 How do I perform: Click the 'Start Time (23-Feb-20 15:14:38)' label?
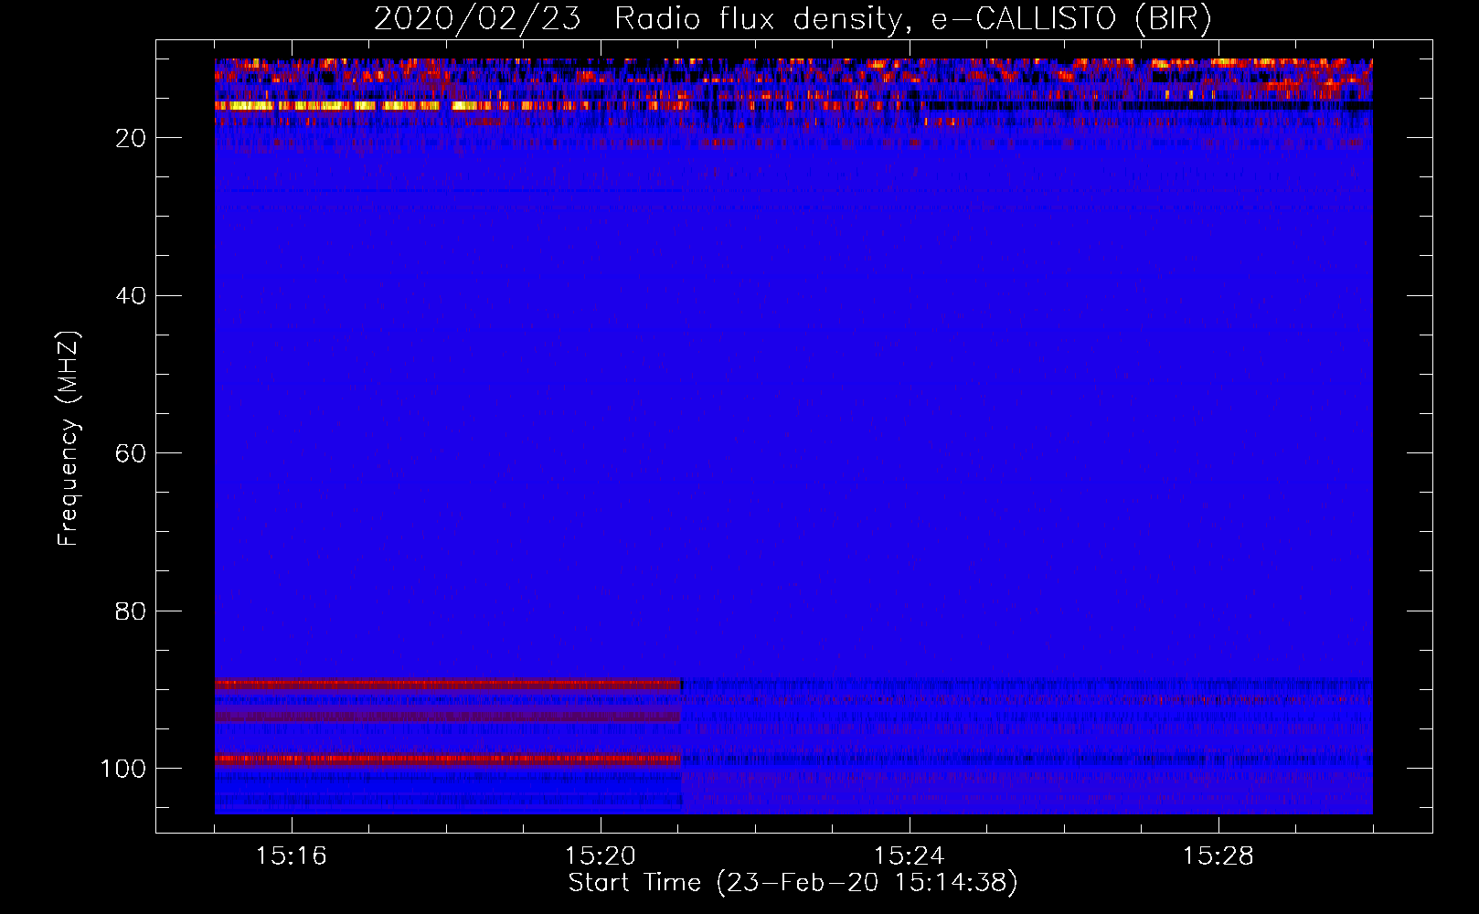click(x=793, y=883)
